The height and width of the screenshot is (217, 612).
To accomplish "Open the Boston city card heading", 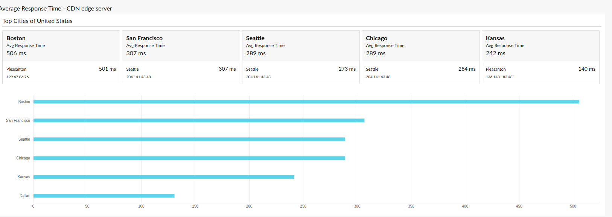I will (x=16, y=38).
